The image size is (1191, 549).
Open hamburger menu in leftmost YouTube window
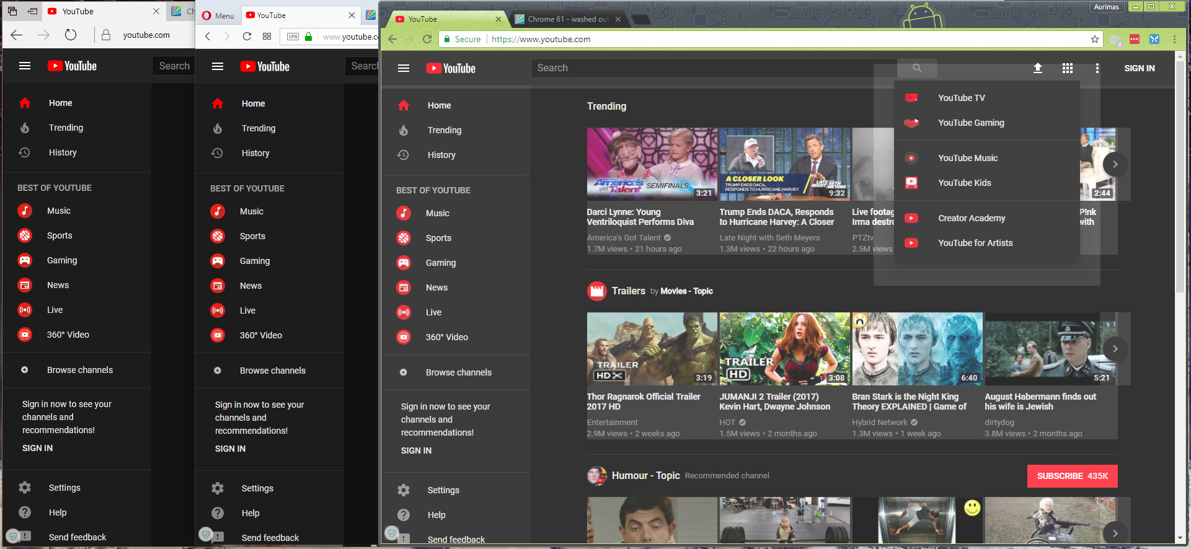point(25,66)
